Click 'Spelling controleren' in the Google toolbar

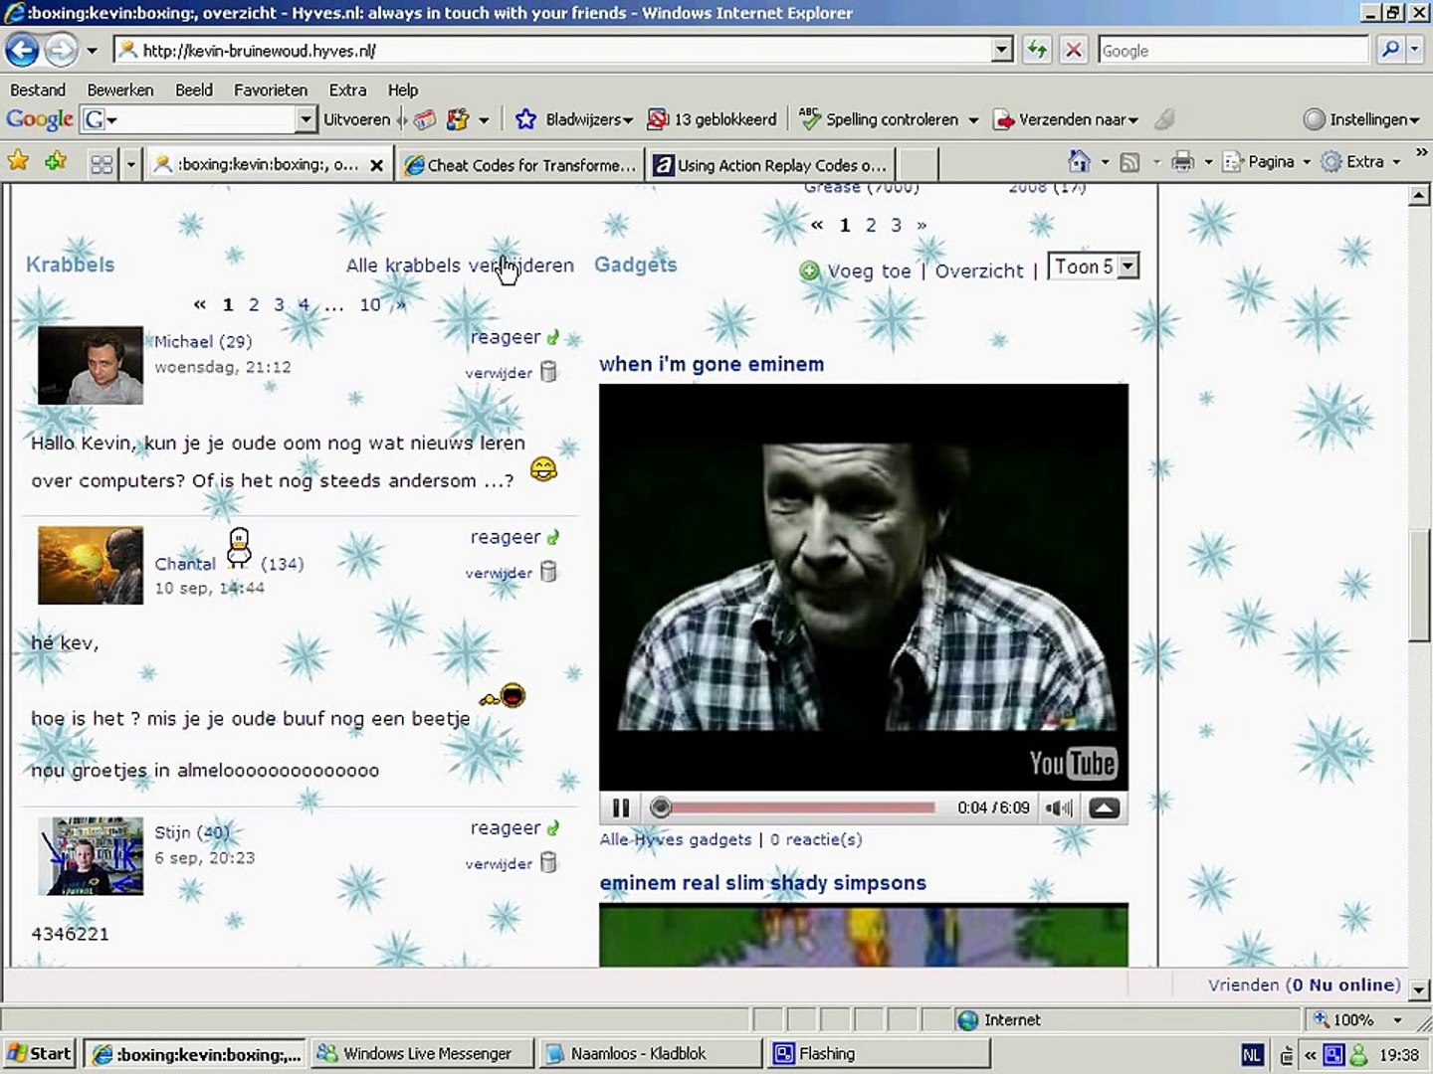880,119
